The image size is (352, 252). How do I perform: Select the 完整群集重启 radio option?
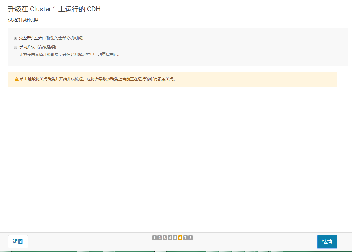click(x=15, y=38)
